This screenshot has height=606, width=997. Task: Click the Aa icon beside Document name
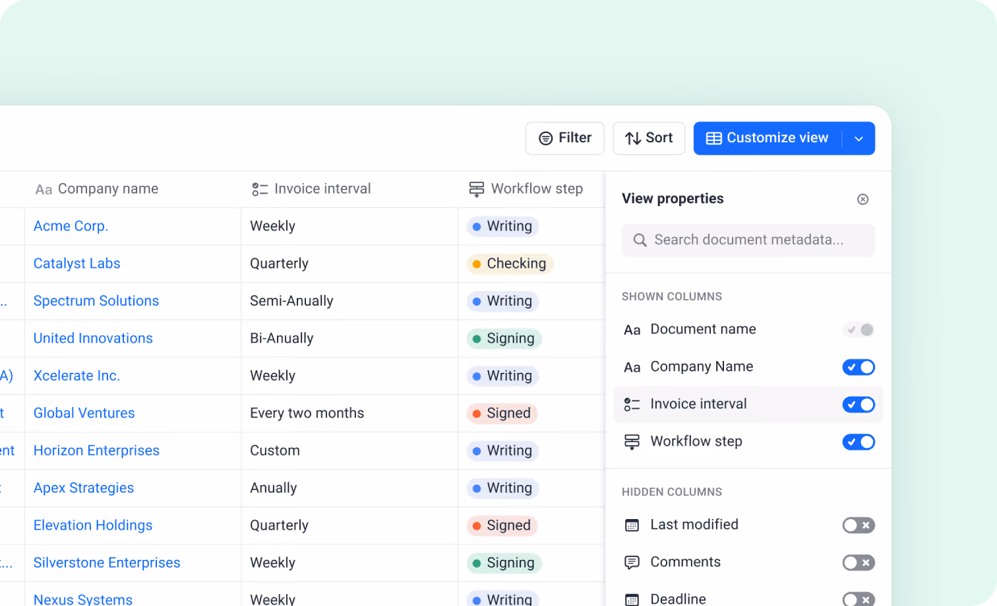click(x=632, y=330)
